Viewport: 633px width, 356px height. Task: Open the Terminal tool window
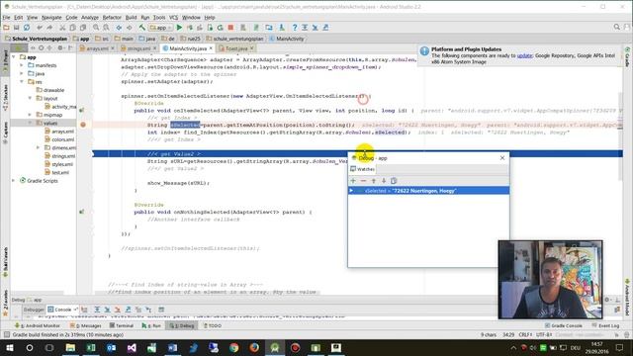122,325
